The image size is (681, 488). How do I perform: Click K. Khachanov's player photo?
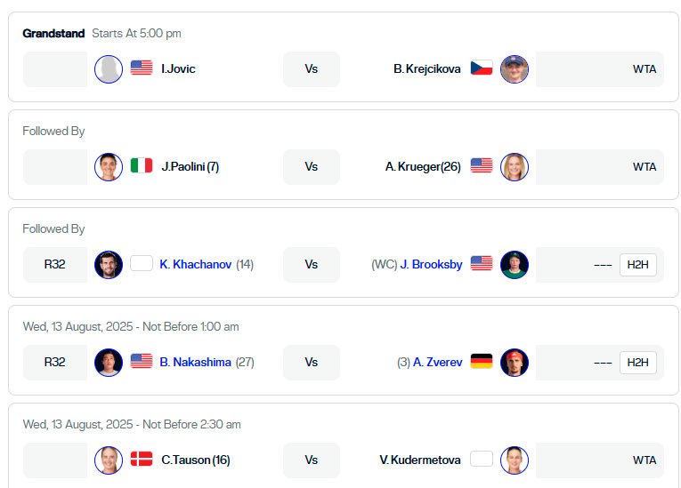coord(109,265)
